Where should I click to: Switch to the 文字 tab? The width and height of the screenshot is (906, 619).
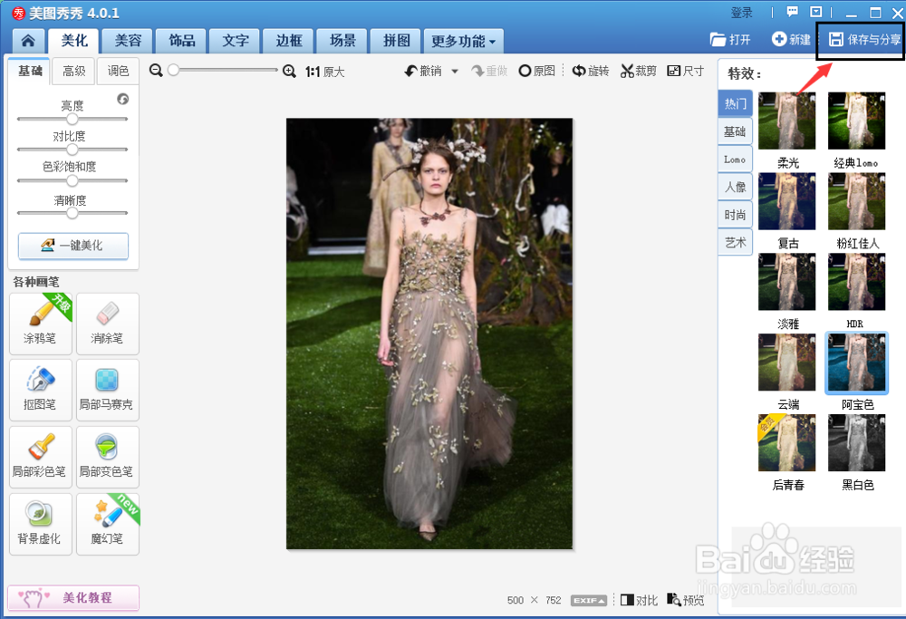point(236,41)
